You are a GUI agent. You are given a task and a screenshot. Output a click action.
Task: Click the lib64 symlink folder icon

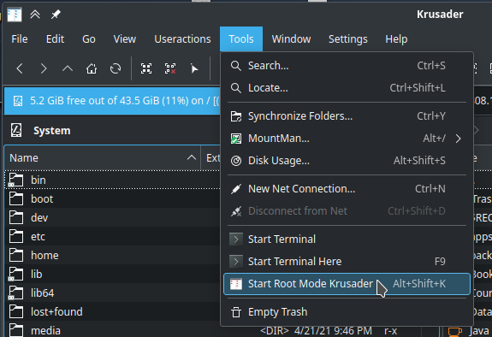pos(15,293)
